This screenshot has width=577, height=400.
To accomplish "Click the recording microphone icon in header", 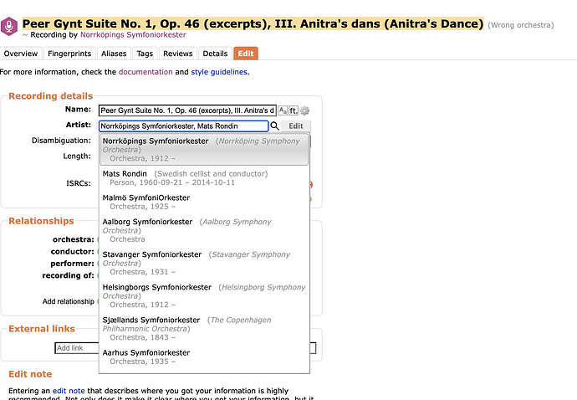I will pyautogui.click(x=9, y=27).
